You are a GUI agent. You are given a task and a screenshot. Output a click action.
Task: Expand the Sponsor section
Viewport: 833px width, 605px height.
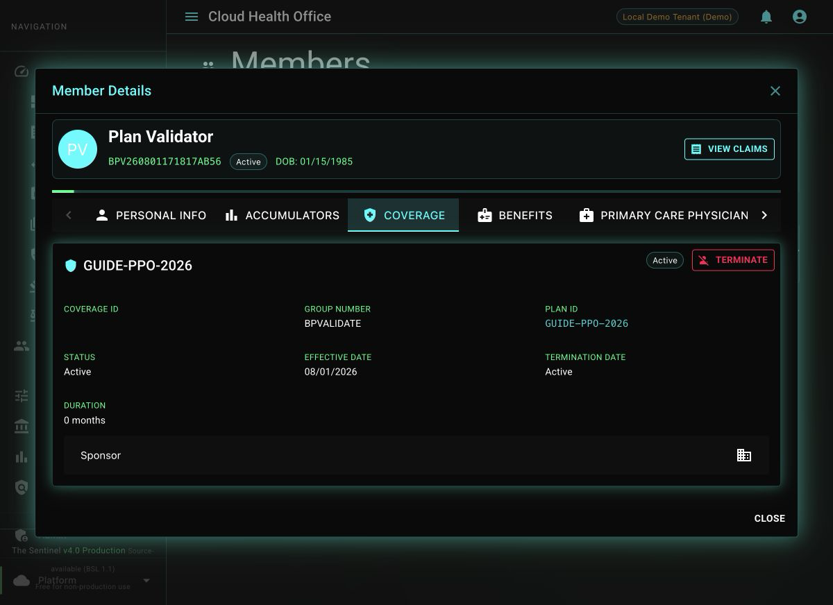(x=416, y=455)
